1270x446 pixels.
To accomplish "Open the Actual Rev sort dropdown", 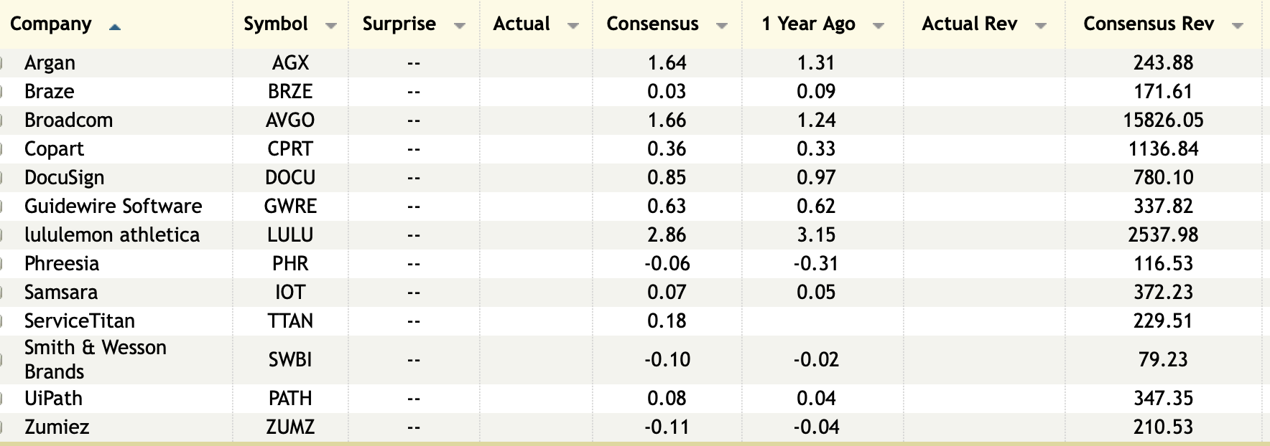I will [1040, 26].
